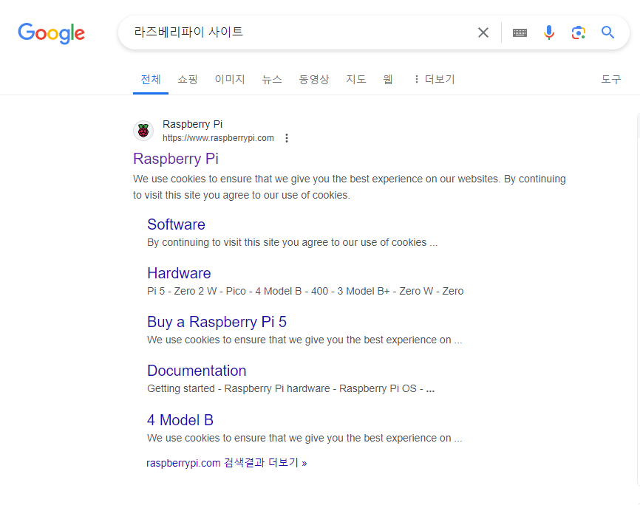Viewport: 640px width, 505px height.
Task: Click the Getting started snippet text
Action: pos(290,389)
